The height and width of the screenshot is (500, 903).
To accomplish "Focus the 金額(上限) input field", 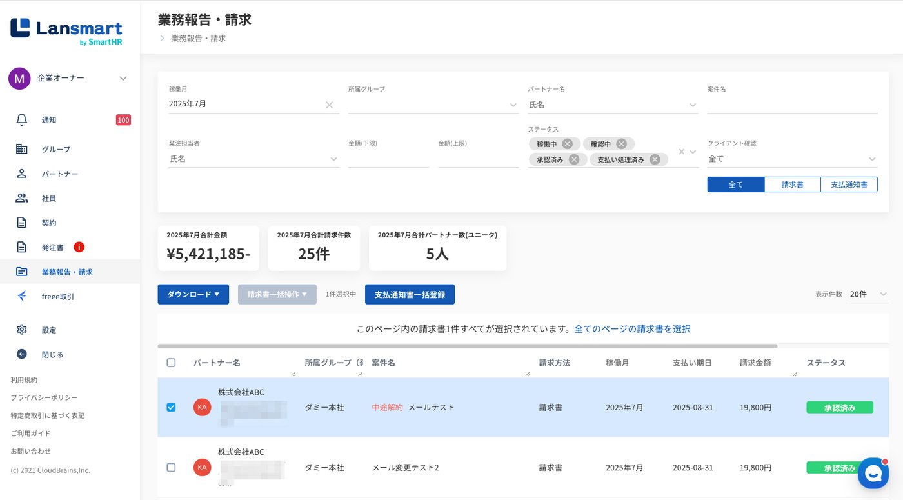I will (x=478, y=159).
